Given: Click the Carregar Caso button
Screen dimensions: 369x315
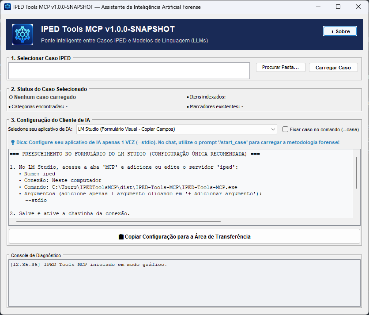Looking at the screenshot, I should click(x=333, y=68).
